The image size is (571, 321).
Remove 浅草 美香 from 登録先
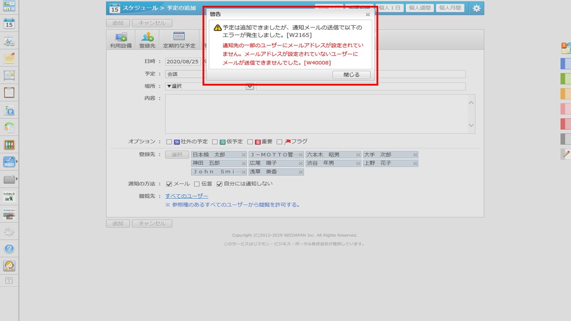[x=301, y=172]
